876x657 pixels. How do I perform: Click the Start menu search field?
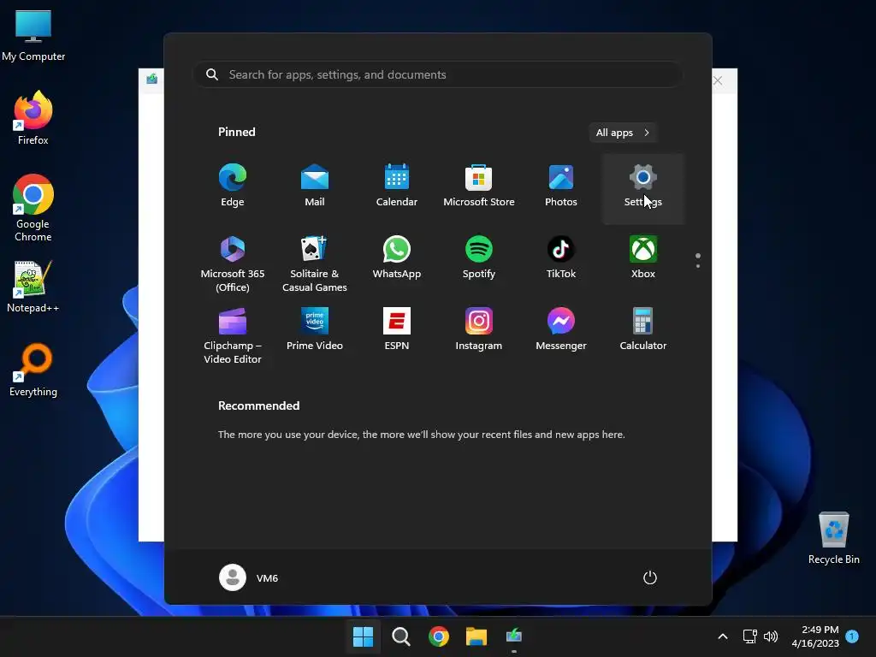437,74
